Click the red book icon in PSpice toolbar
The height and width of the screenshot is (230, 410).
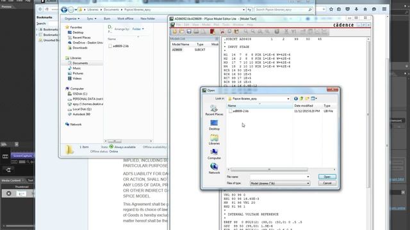(x=212, y=31)
